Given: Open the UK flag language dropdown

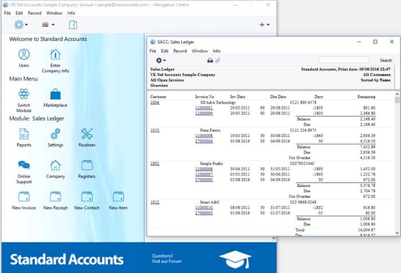Looking at the screenshot, I should tap(48, 25).
